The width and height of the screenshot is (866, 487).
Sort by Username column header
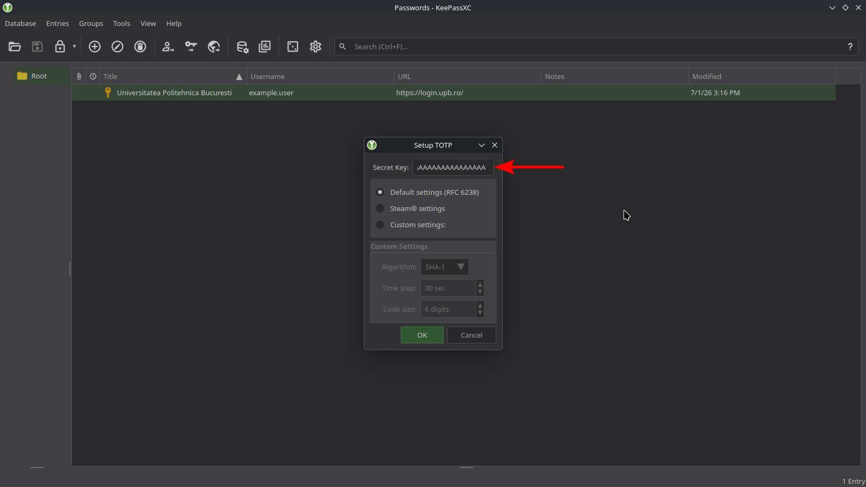click(x=320, y=76)
